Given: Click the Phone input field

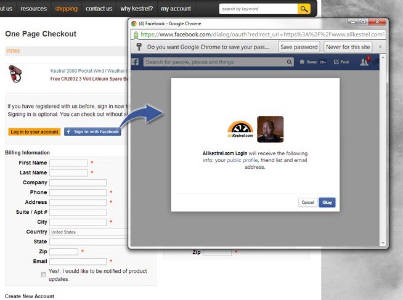Looking at the screenshot, I should coord(78,192).
